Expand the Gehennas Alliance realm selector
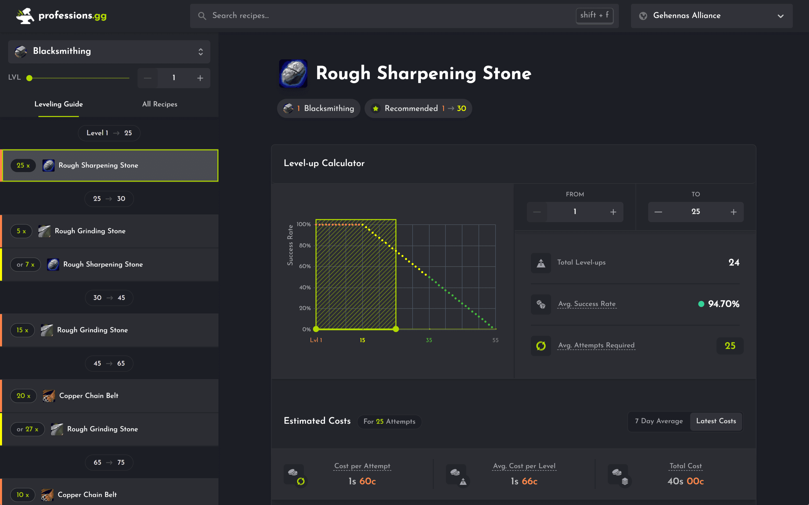The height and width of the screenshot is (505, 809). 711,16
